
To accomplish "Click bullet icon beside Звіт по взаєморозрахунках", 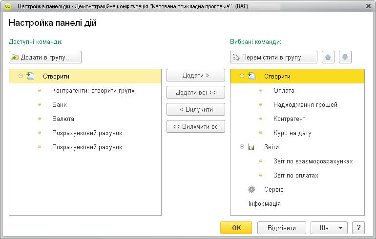I will 261,161.
